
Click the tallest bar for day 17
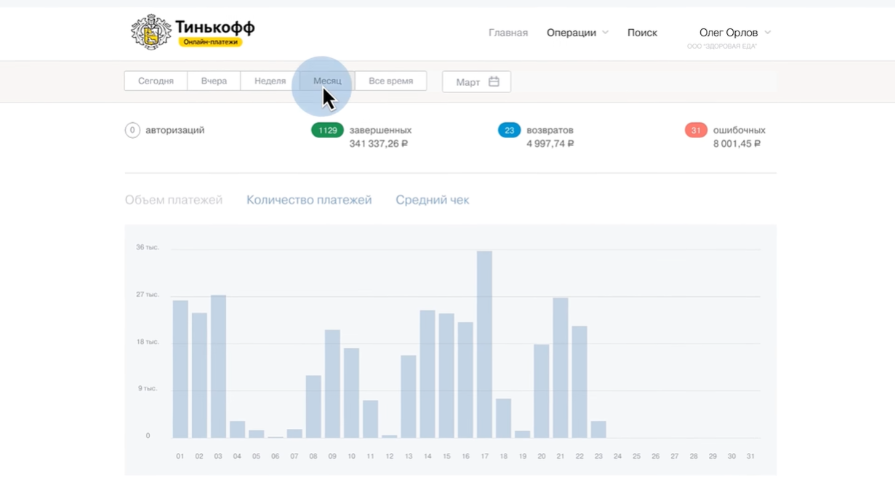click(484, 345)
